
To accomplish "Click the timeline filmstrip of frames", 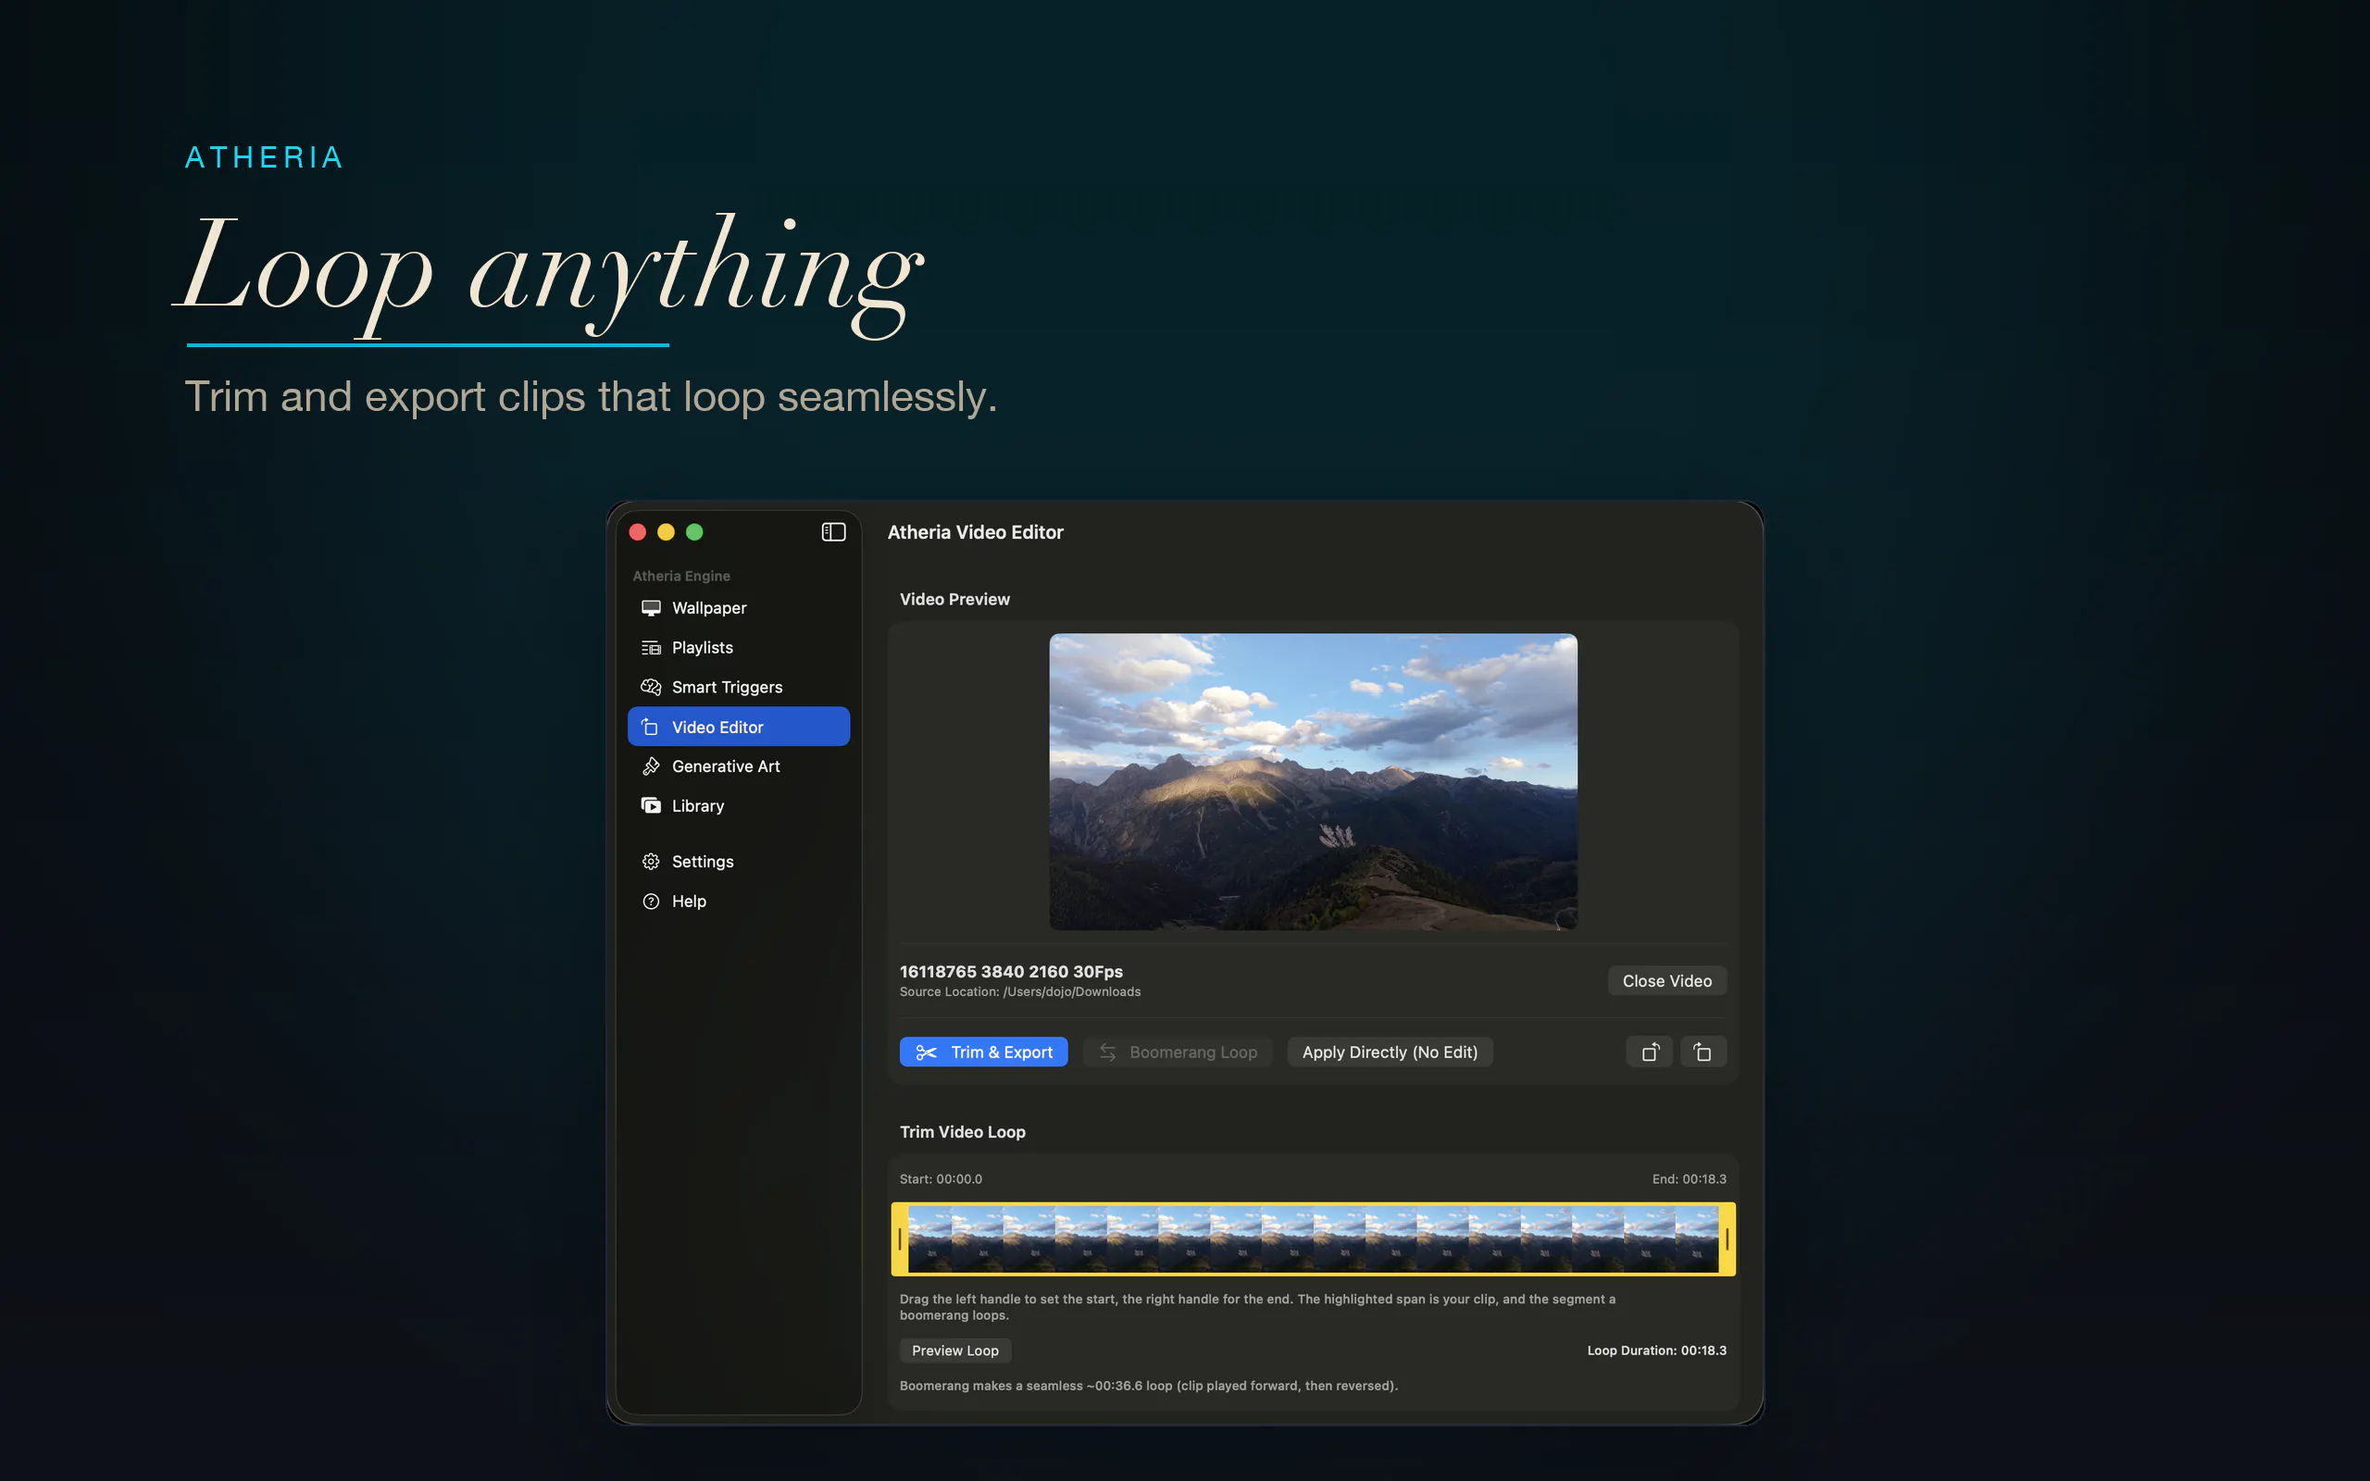I will tap(1314, 1239).
